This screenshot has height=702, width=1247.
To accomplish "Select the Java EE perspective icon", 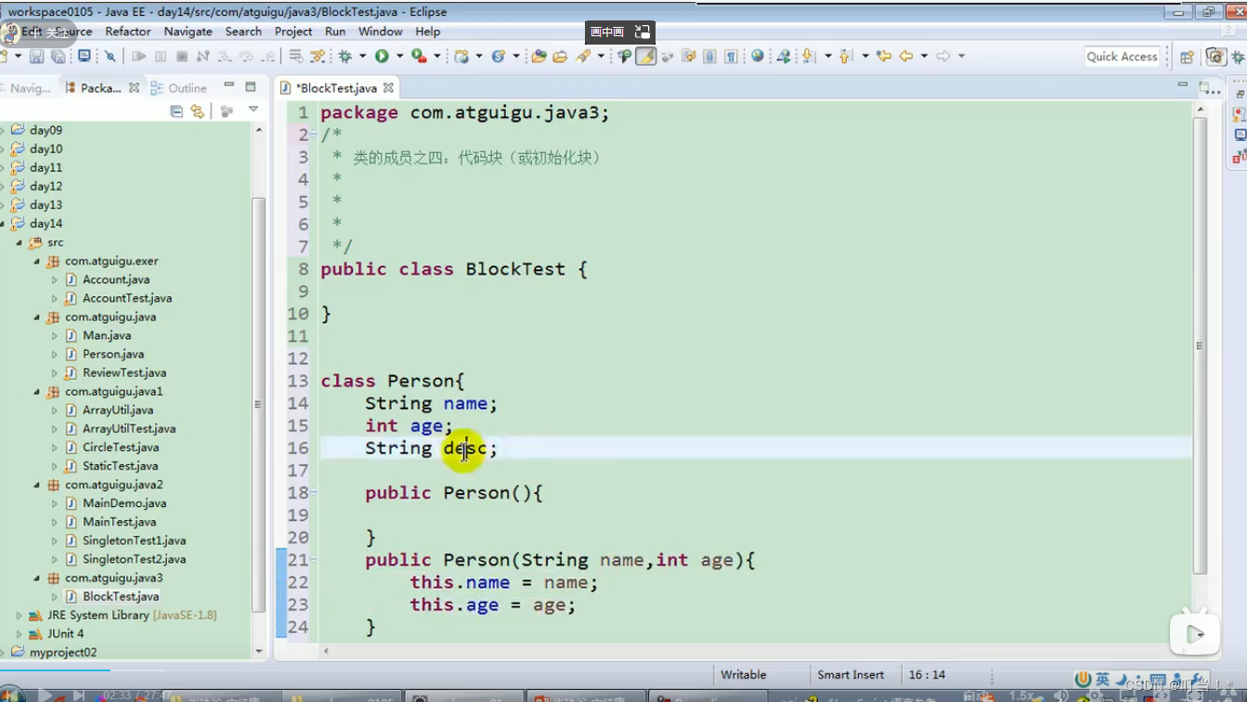I will (x=1215, y=57).
